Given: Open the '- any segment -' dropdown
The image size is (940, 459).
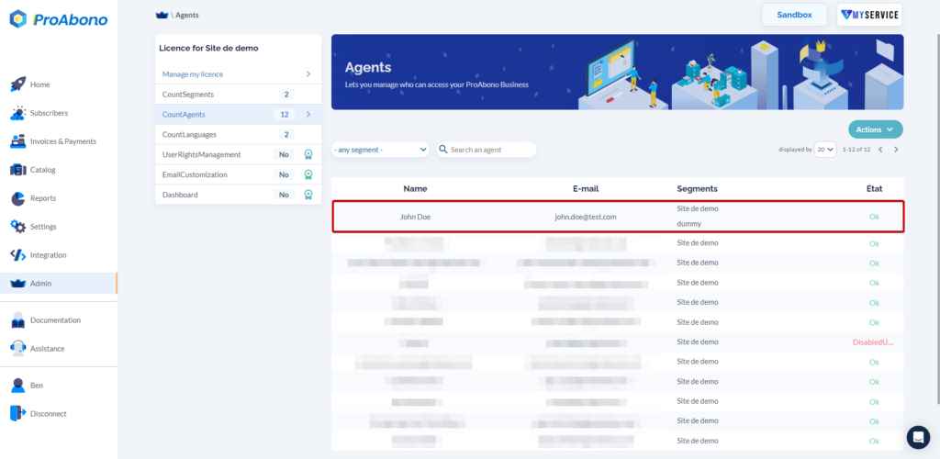Looking at the screenshot, I should pos(381,150).
